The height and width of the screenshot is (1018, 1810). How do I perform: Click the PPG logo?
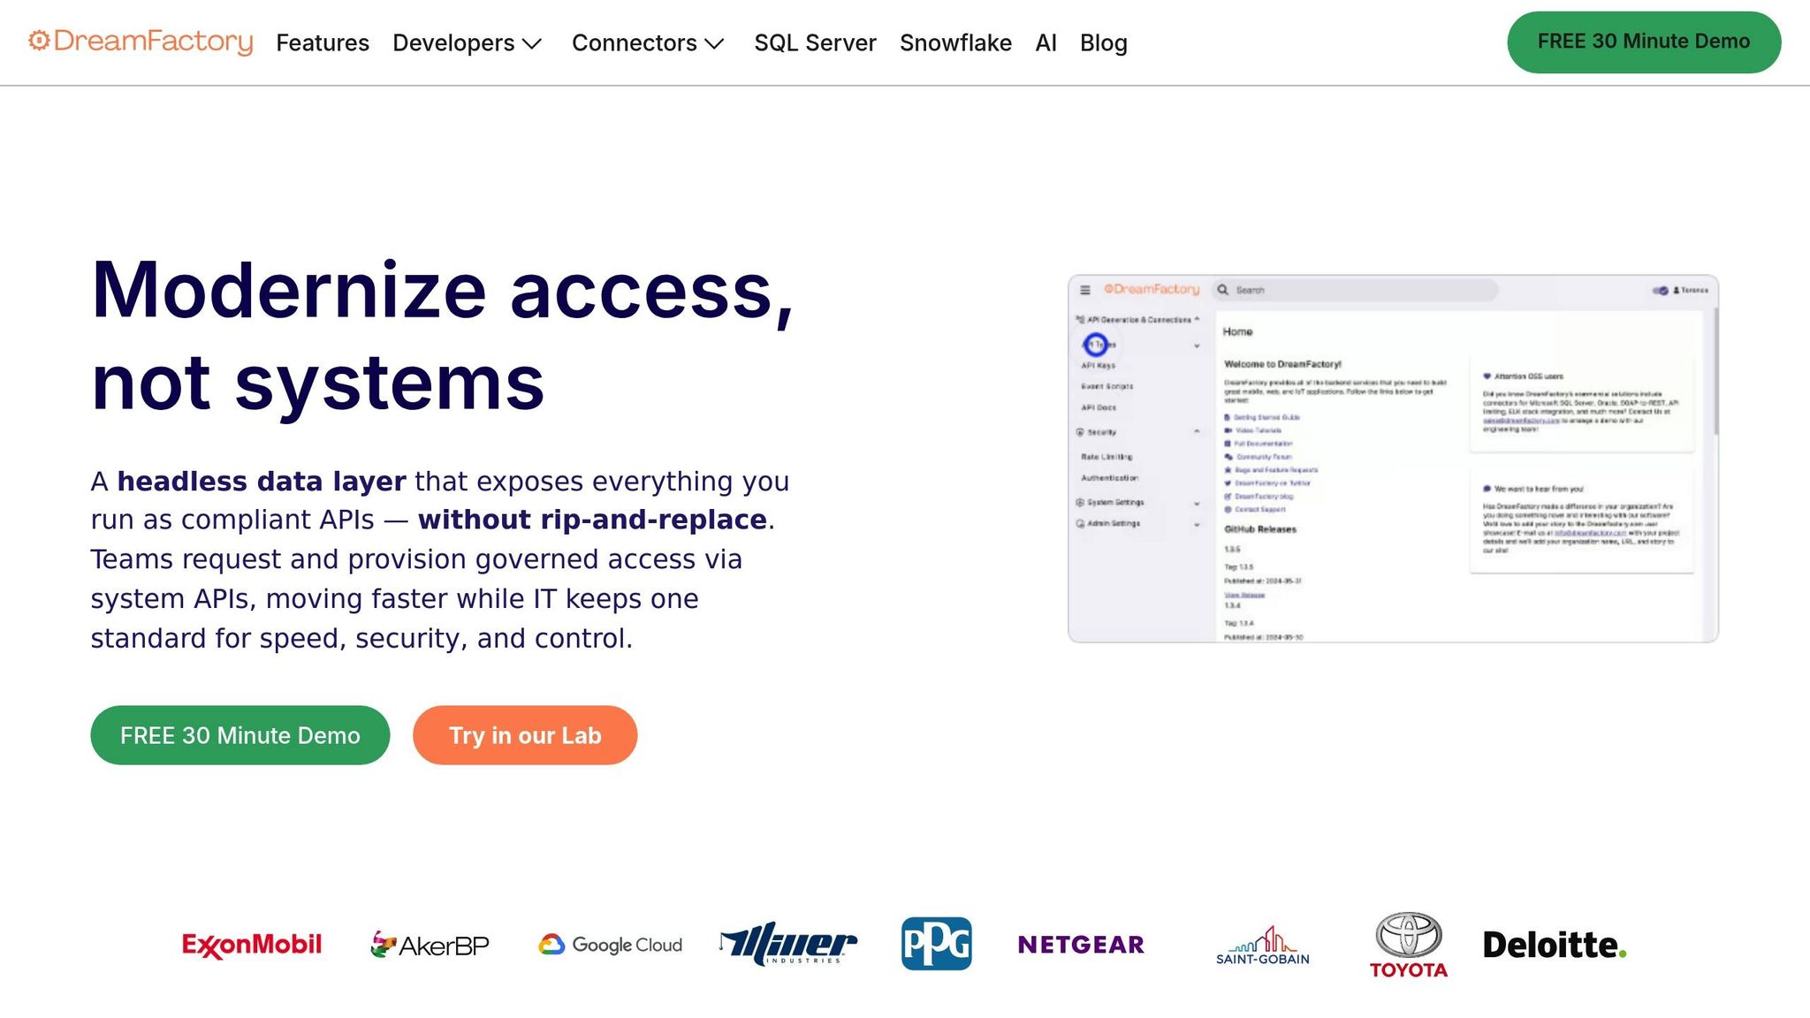936,944
